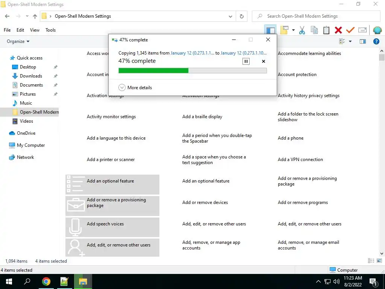Viewport: 385px width, 289px height.
Task: Switch to large icons view in status bar
Action: (379, 261)
